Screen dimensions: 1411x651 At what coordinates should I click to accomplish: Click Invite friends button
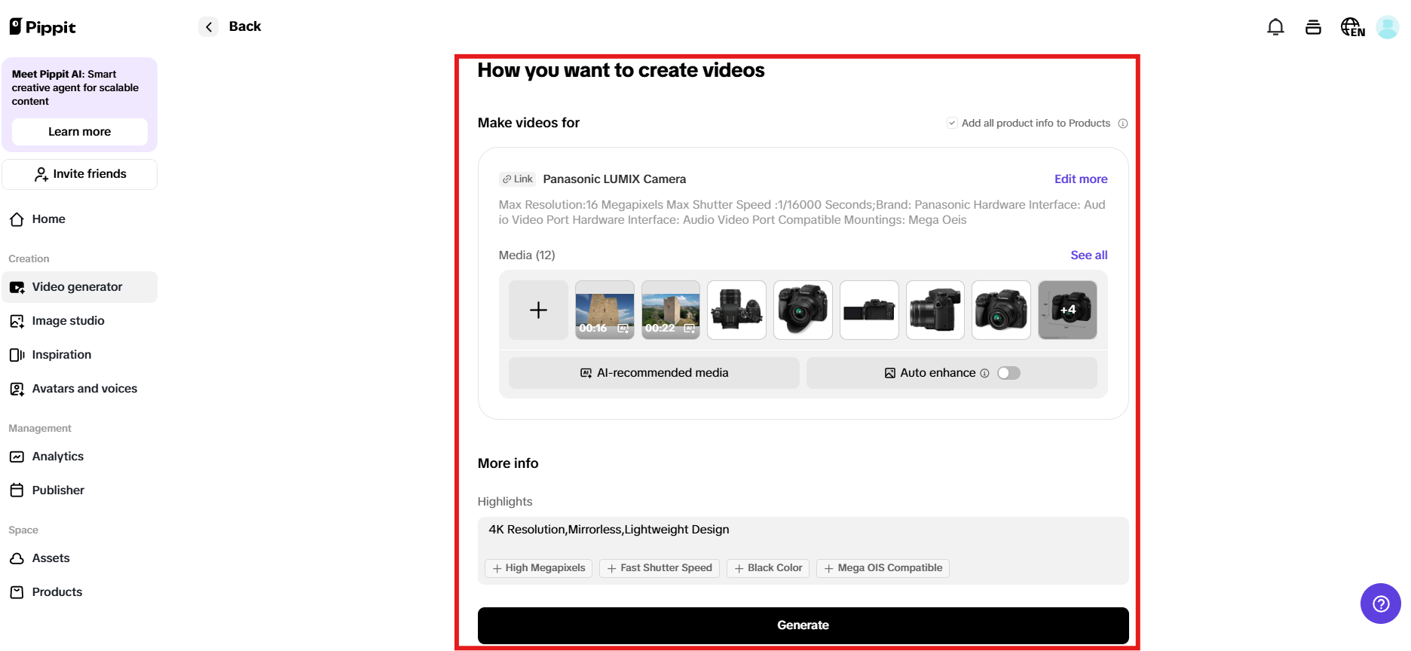pyautogui.click(x=80, y=174)
